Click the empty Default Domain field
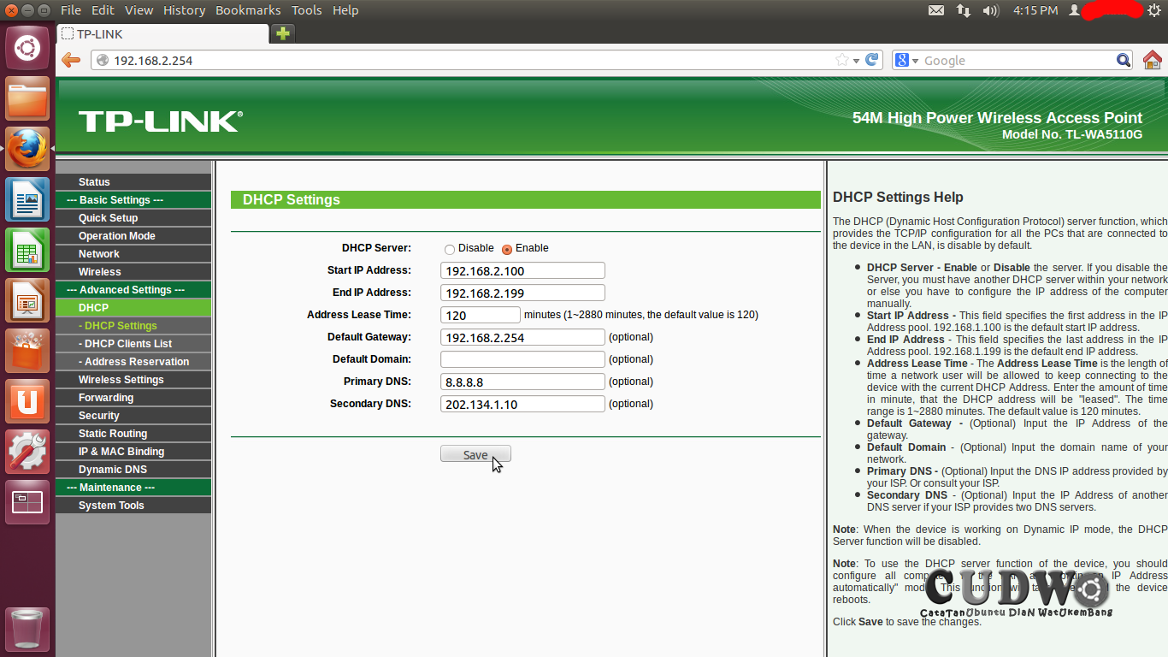The image size is (1168, 657). 522,359
